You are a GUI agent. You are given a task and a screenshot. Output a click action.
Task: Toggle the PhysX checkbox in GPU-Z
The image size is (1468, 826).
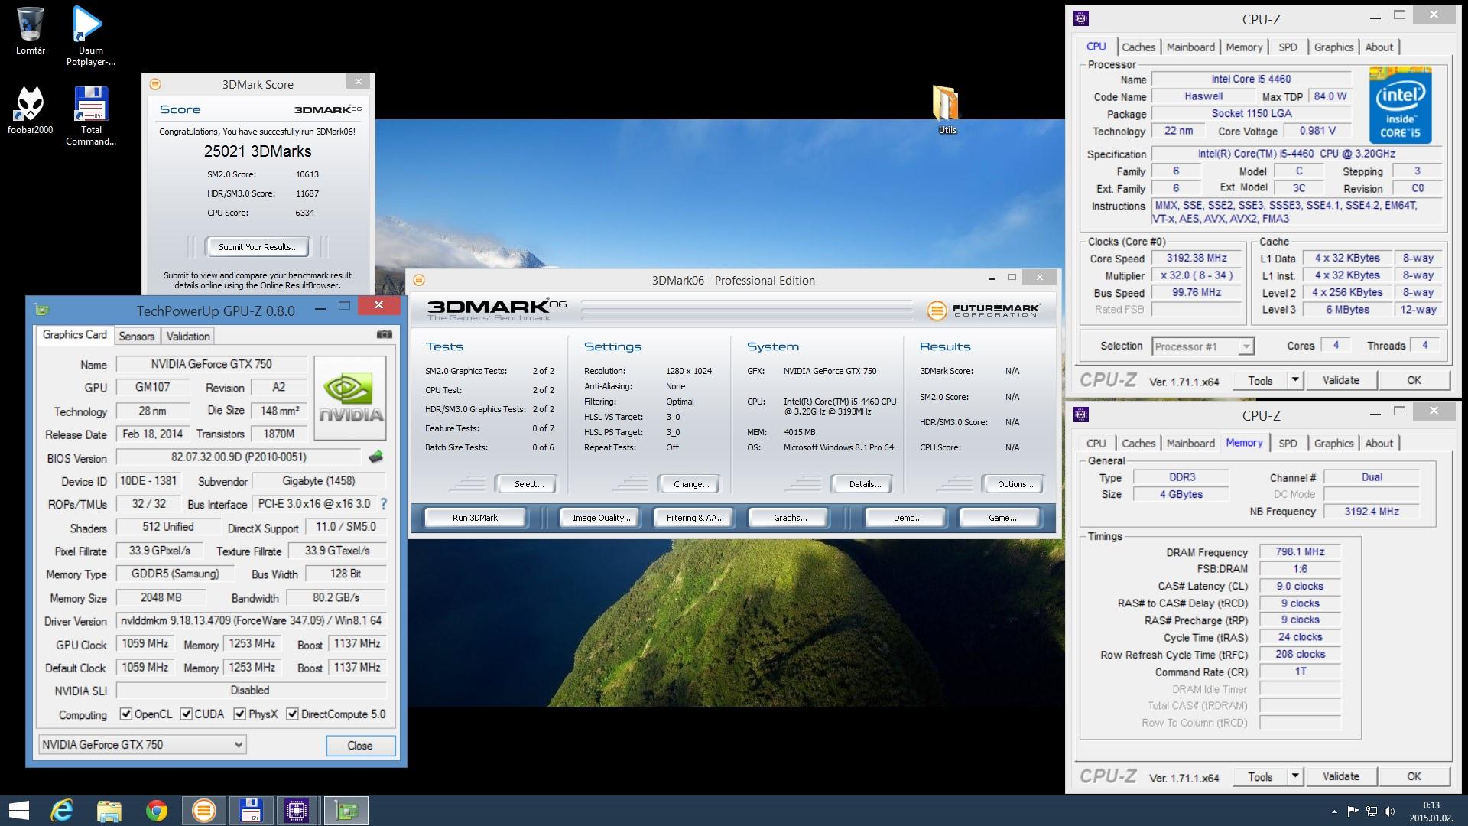pos(240,714)
